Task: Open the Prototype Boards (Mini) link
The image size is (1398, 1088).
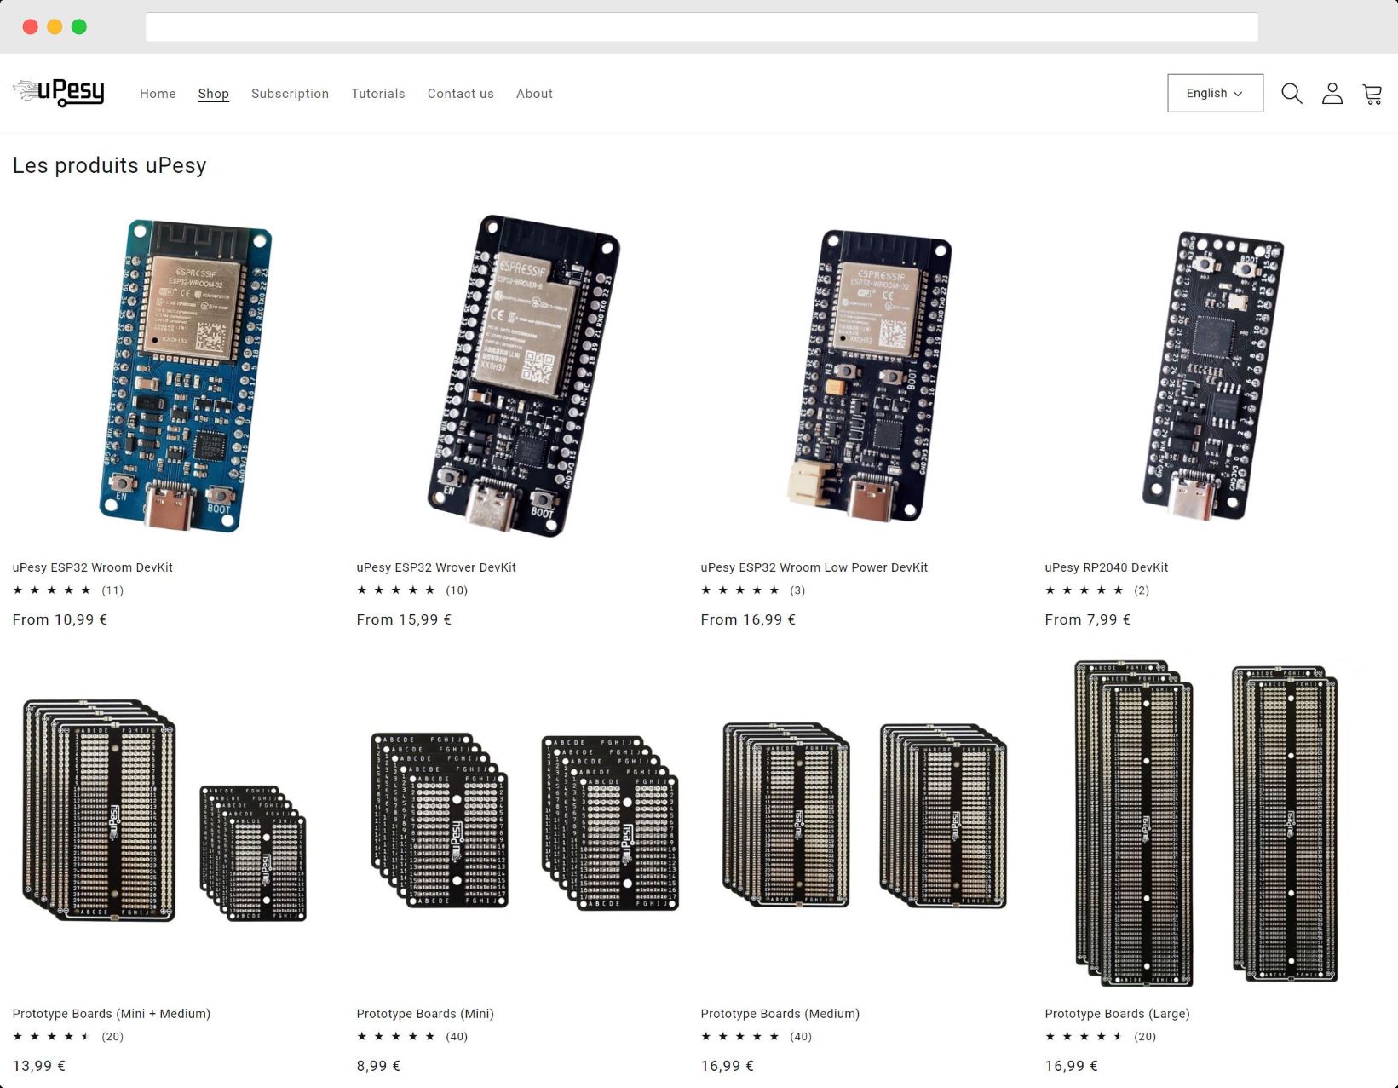Action: 425,1014
